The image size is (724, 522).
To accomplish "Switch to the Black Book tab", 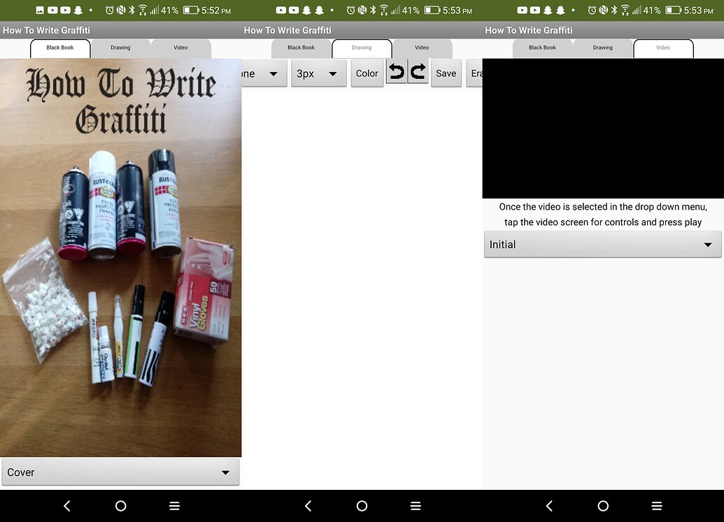I will tap(60, 49).
